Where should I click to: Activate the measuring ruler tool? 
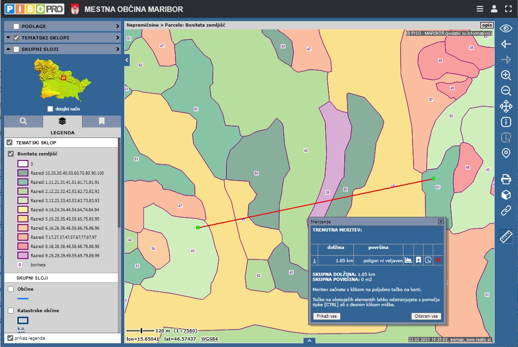[x=506, y=237]
